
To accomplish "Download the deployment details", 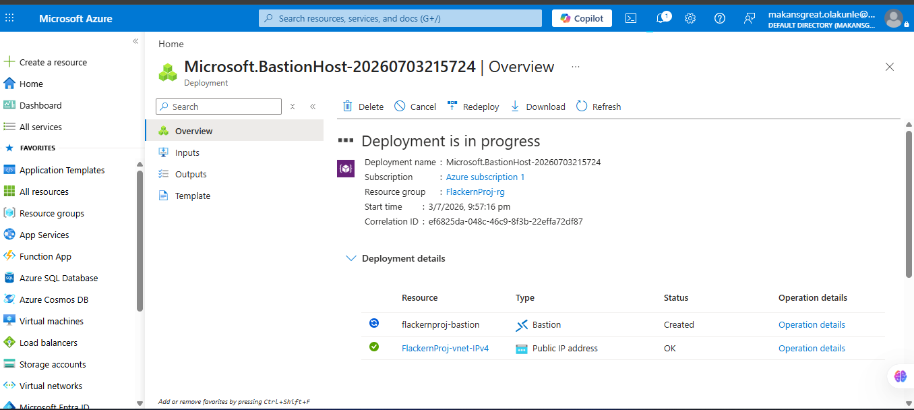I will pyautogui.click(x=537, y=107).
